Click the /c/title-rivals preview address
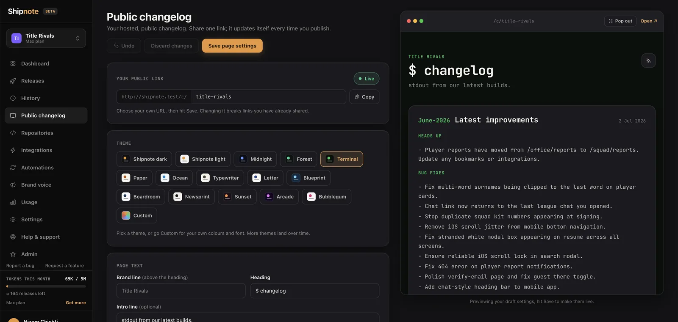The width and height of the screenshot is (678, 322). [x=514, y=21]
